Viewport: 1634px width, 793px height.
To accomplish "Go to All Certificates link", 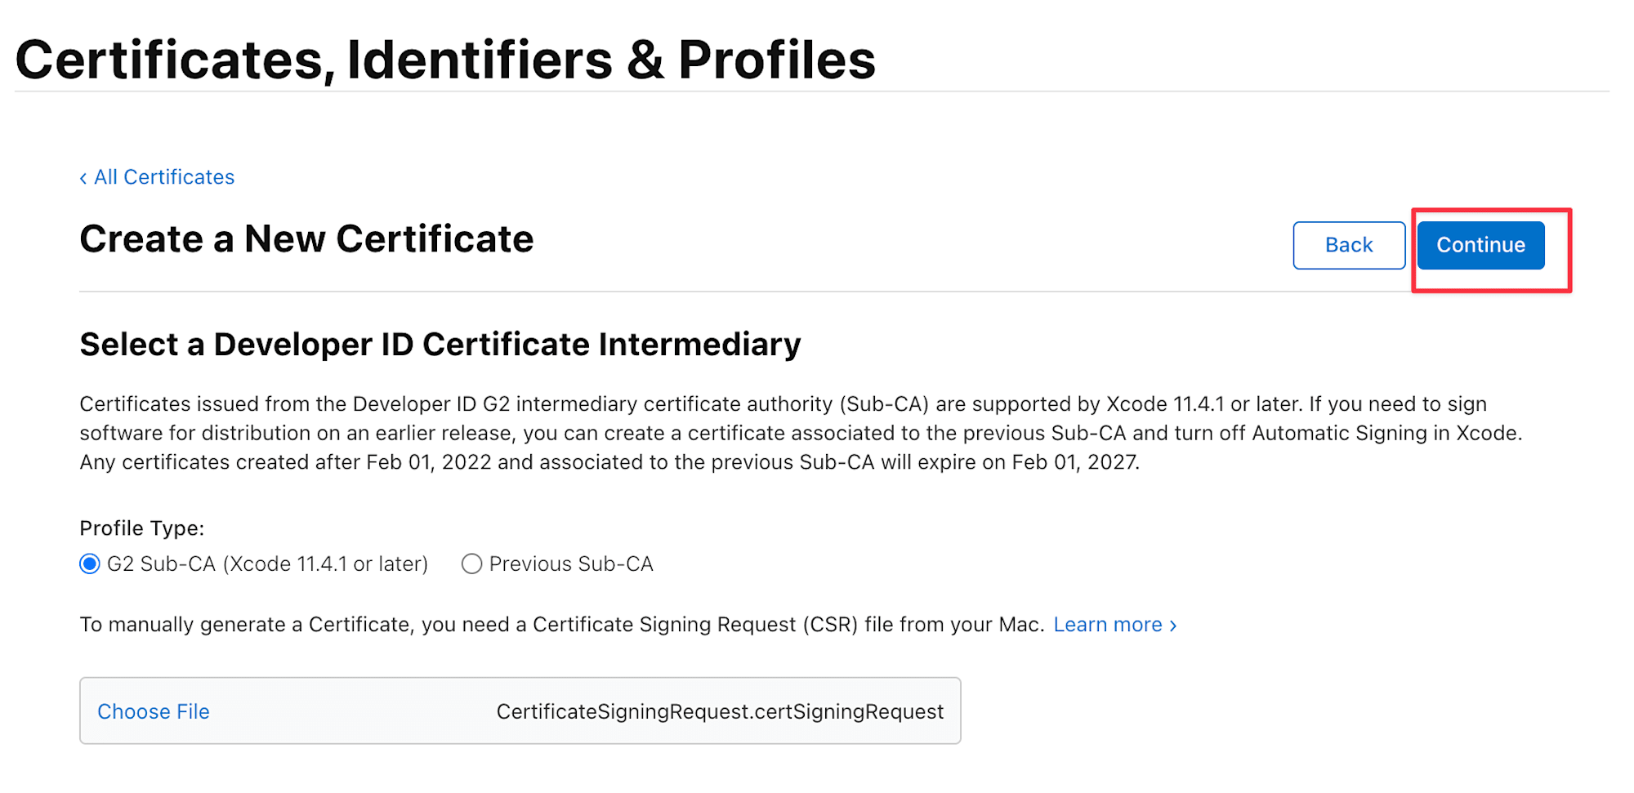I will [x=164, y=177].
